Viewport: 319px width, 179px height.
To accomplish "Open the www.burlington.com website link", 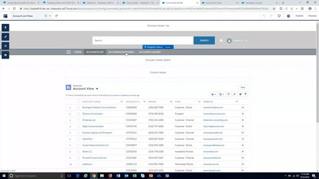I will (x=213, y=107).
